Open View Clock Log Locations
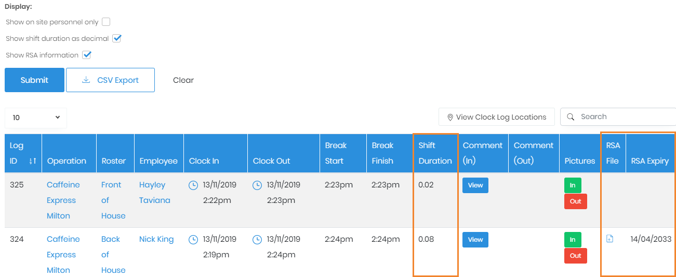 pyautogui.click(x=496, y=117)
